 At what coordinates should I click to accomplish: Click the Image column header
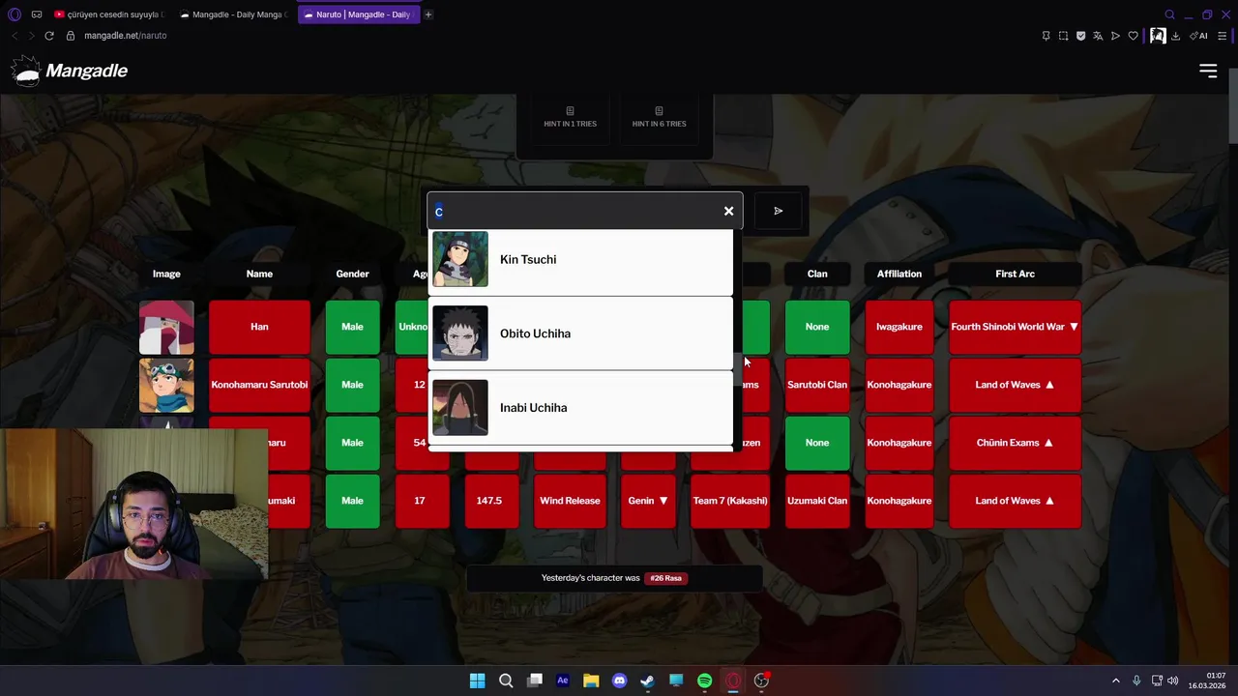pyautogui.click(x=166, y=274)
